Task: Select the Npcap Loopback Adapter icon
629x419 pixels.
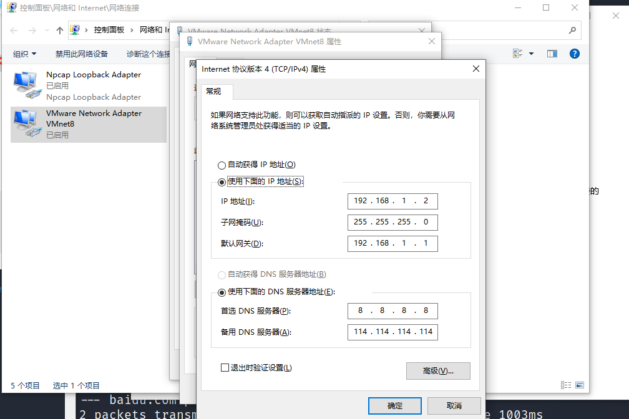Action: coord(27,85)
